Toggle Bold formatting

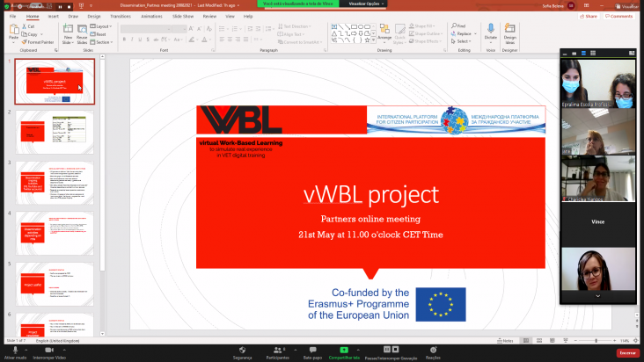tap(124, 40)
